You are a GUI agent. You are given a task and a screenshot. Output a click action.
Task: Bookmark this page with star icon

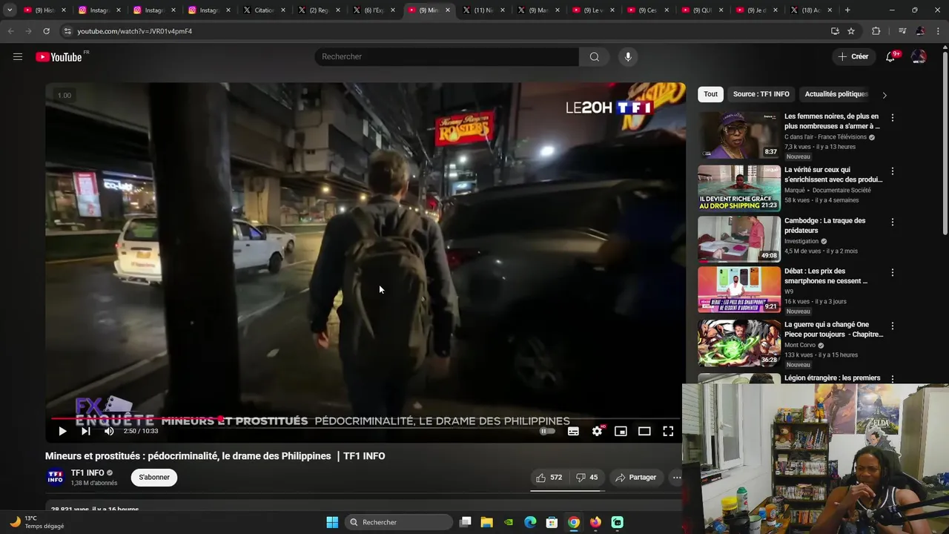click(x=851, y=31)
